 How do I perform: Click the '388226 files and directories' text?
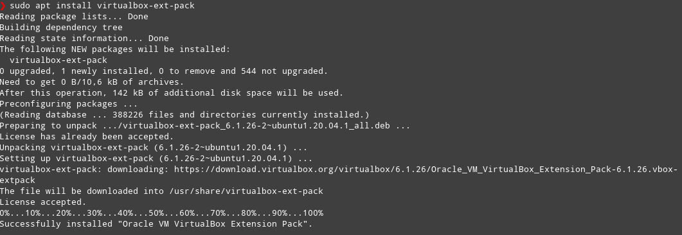tap(184, 115)
